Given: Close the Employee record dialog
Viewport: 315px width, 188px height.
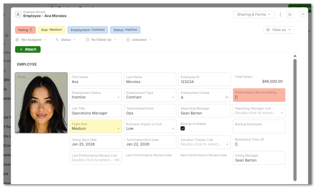Looking at the screenshot, I should point(290,14).
